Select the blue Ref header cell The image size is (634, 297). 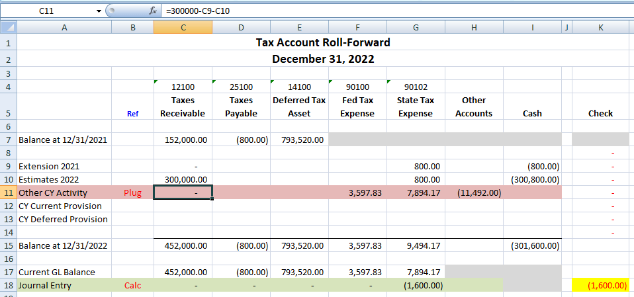point(132,113)
